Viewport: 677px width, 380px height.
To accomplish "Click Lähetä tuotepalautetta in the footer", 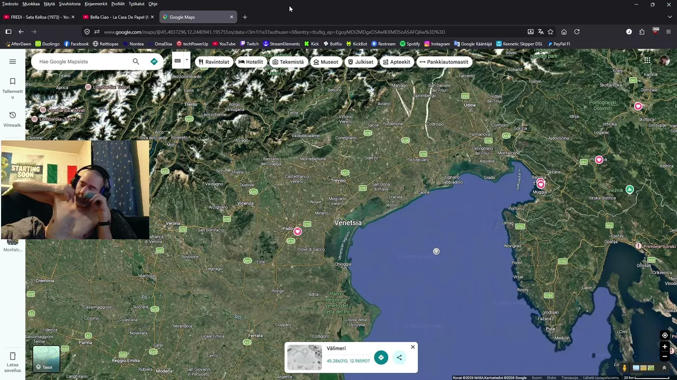I will pos(601,377).
